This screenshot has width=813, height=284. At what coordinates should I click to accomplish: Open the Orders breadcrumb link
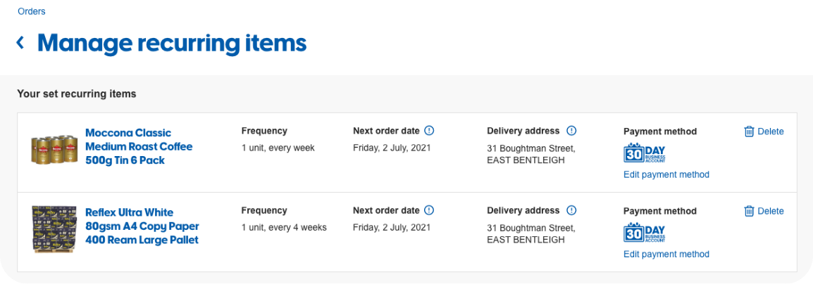pyautogui.click(x=32, y=11)
